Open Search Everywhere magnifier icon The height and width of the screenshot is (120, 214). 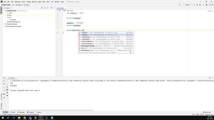(x=213, y=5)
